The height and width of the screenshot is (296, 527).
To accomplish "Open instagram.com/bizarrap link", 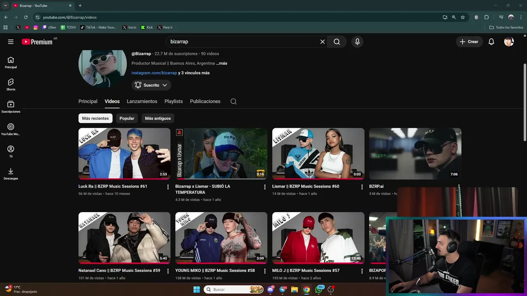I will coord(154,73).
